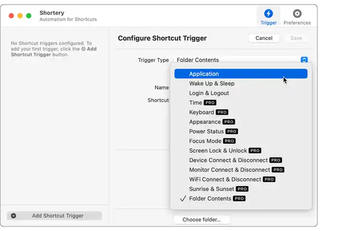
Task: Click the PRO badge next to Time
Action: (x=210, y=103)
